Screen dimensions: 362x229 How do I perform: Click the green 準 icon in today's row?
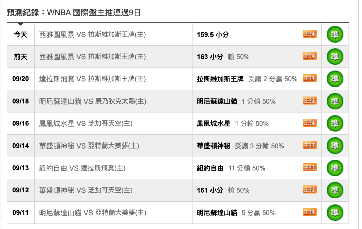coord(335,35)
